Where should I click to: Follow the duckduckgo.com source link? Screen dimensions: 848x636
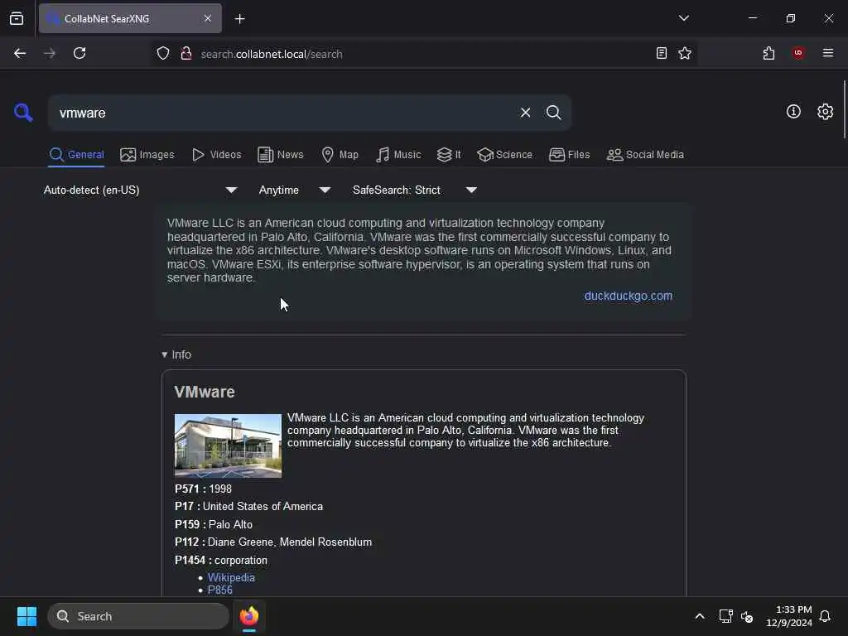tap(629, 296)
